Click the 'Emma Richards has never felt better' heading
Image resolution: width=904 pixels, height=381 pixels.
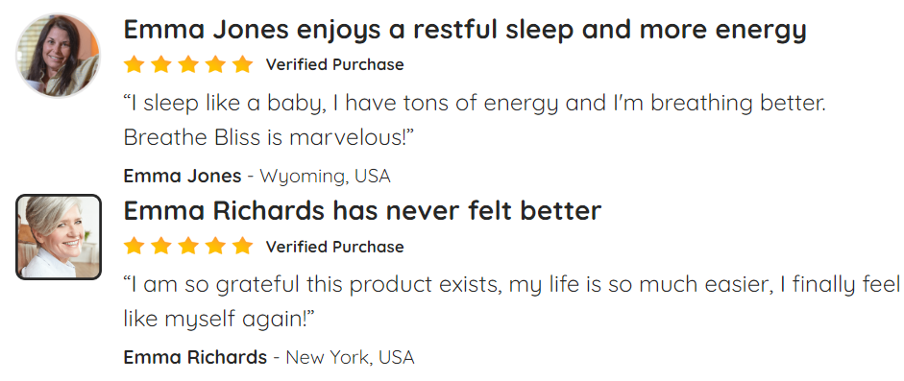362,210
